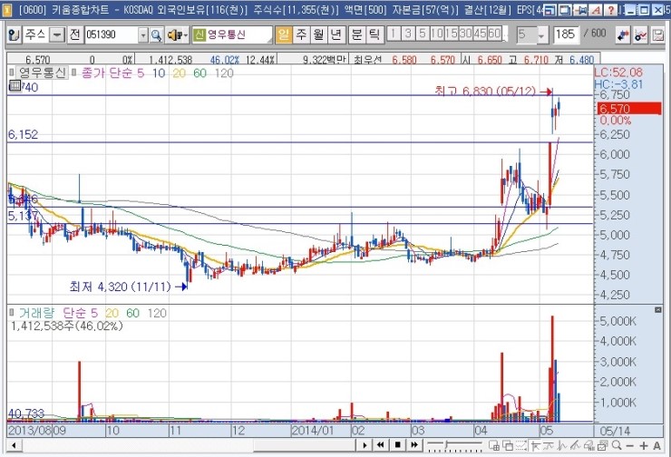Open the chart settings line icon
The width and height of the screenshot is (671, 457).
coord(640,35)
